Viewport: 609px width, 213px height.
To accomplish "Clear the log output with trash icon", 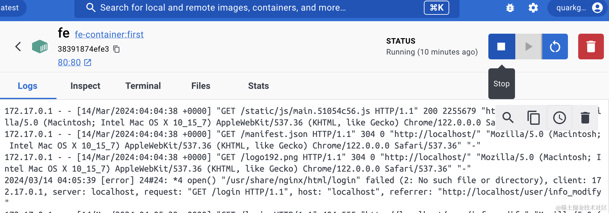I will [x=585, y=118].
